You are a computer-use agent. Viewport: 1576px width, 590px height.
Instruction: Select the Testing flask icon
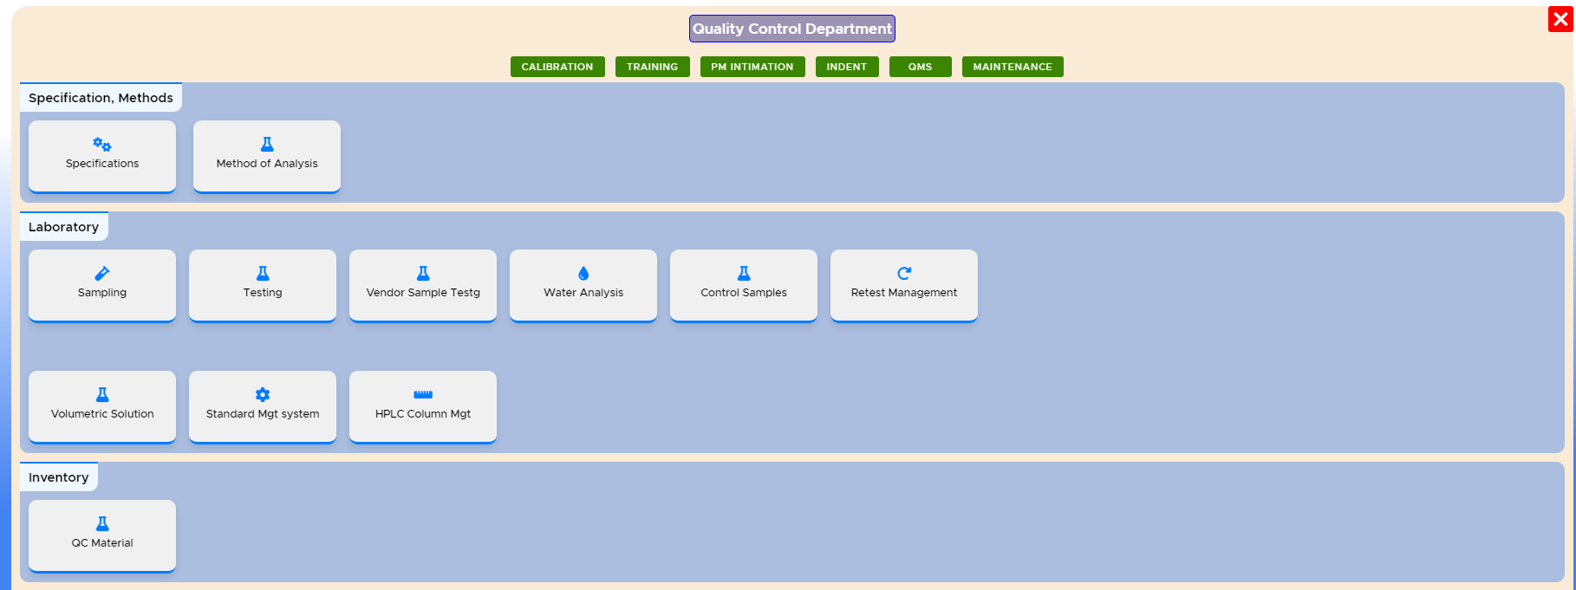coord(263,274)
